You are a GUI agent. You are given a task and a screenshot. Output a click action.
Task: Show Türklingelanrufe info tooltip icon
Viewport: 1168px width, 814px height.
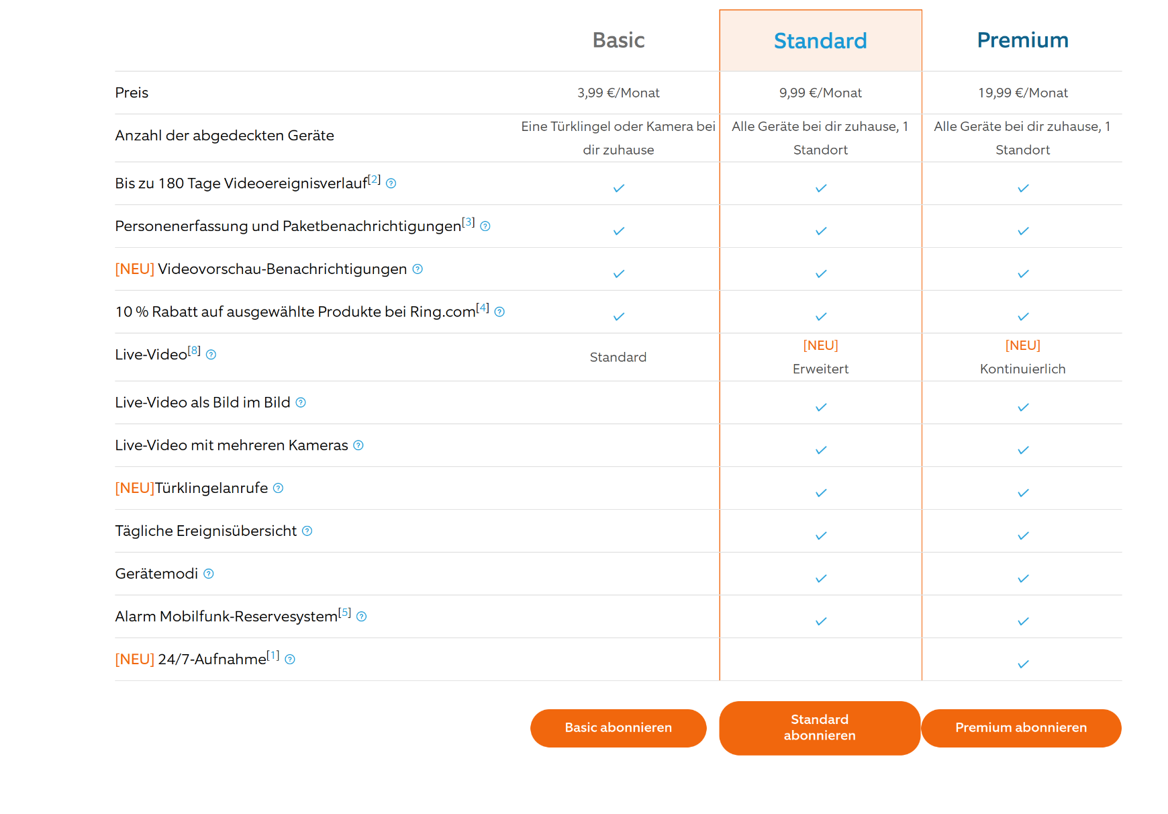coord(279,488)
